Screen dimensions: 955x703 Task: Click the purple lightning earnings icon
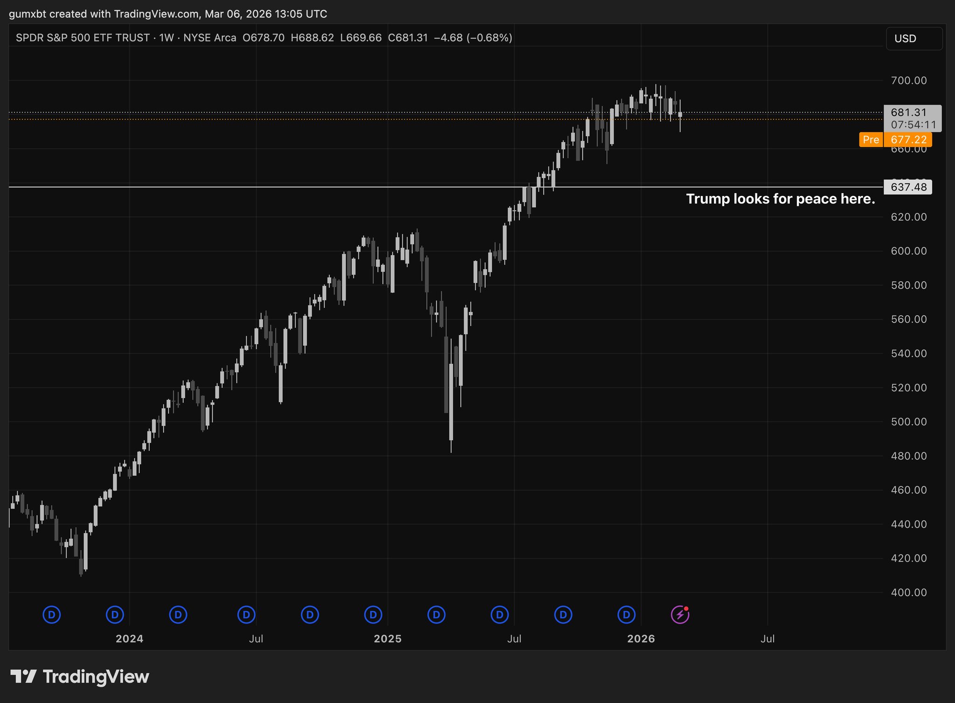[x=680, y=614]
